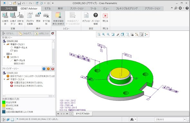
Task: Switch to the モデル ribbon tab
Action: [48, 8]
